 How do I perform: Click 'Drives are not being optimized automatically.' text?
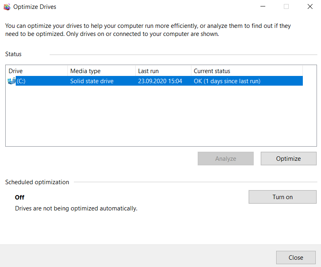76,208
